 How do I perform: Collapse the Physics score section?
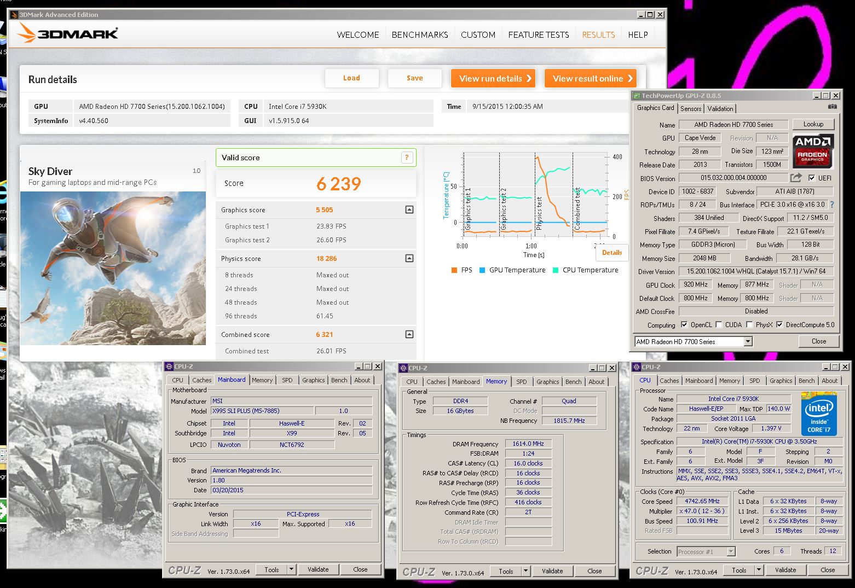pyautogui.click(x=409, y=258)
